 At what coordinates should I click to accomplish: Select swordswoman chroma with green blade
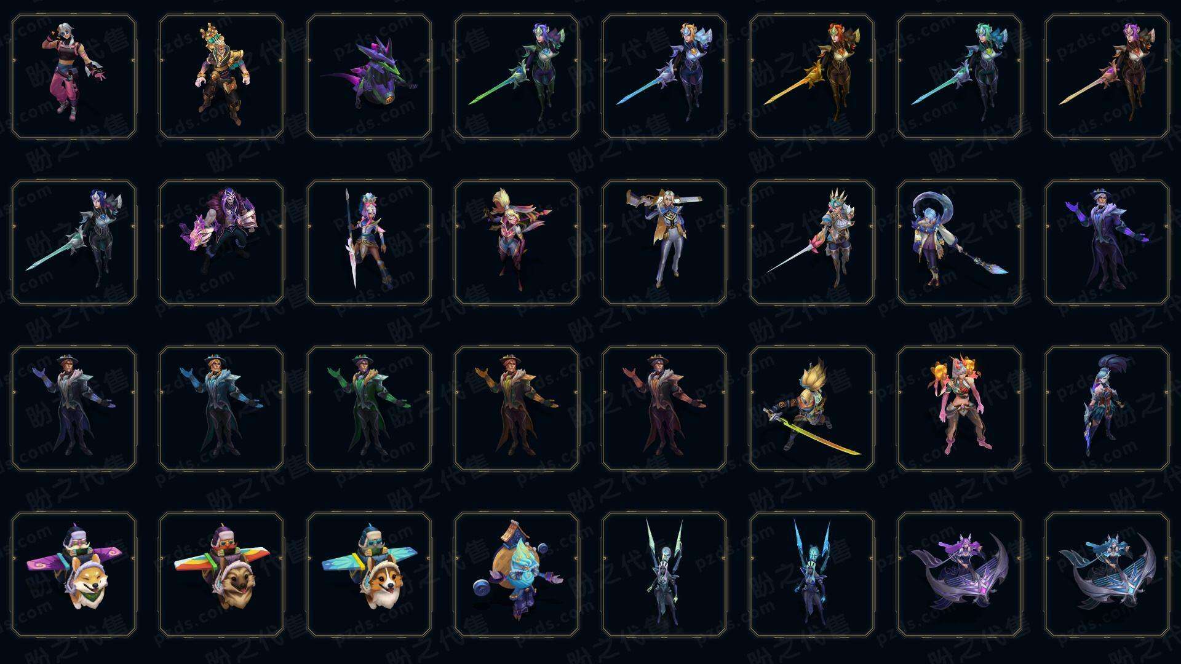tap(517, 77)
